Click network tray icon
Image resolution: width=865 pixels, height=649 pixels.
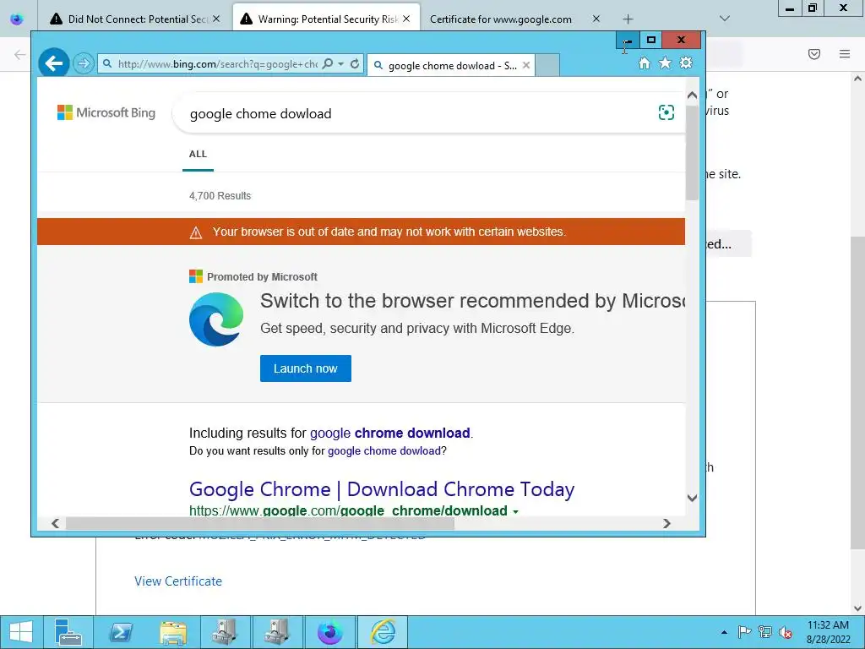765,632
